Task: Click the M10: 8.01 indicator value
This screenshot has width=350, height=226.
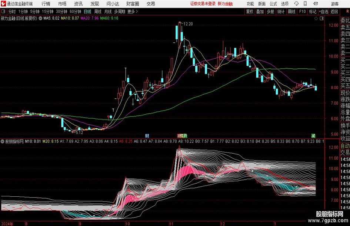Action: point(33,141)
